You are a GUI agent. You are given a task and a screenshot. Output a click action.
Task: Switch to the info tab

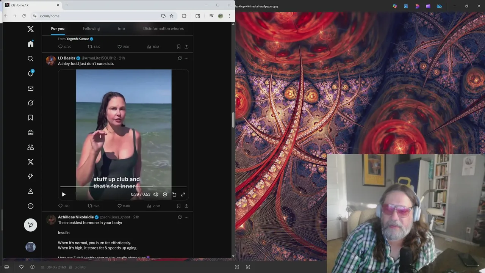(x=121, y=29)
